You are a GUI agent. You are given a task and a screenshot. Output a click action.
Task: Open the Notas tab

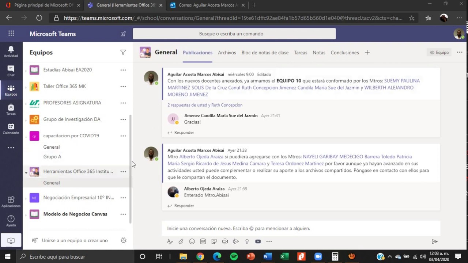319,53
